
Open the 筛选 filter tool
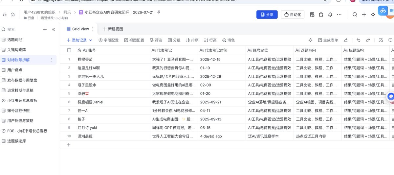[x=156, y=40]
